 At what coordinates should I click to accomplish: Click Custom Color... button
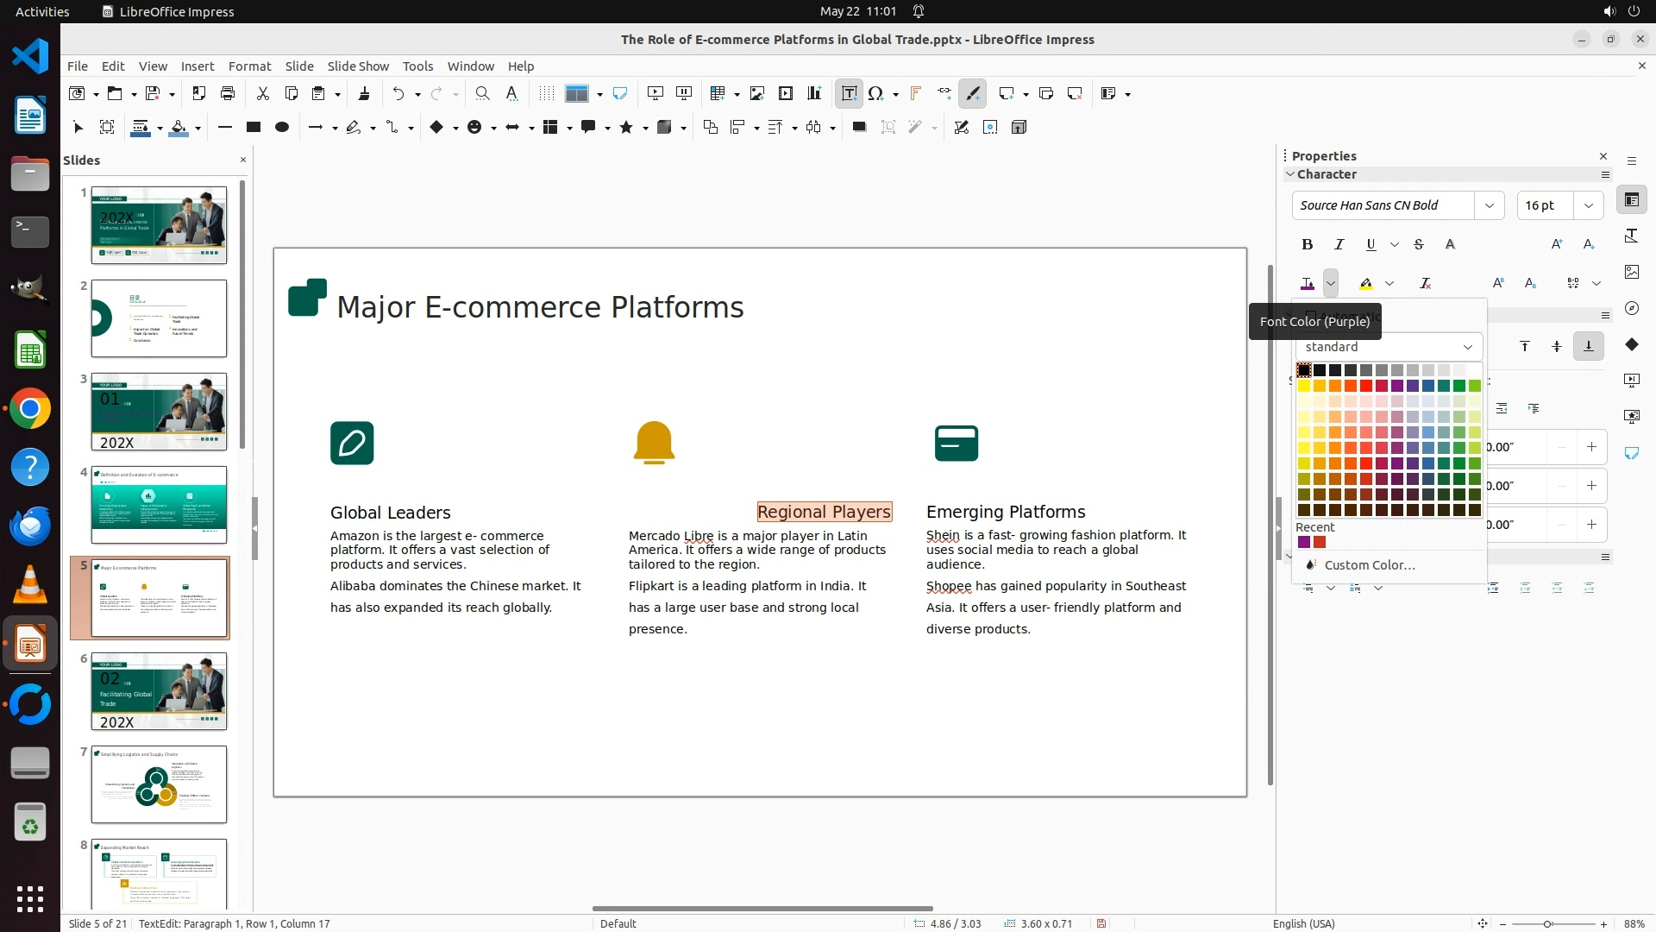pyautogui.click(x=1369, y=565)
